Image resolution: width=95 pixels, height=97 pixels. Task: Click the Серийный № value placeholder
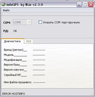pyautogui.click(x=39, y=75)
